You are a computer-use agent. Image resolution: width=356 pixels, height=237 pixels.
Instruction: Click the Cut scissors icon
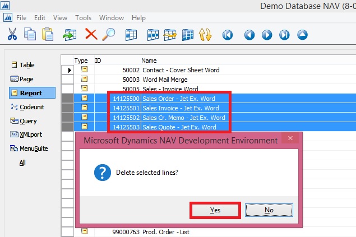pos(12,35)
